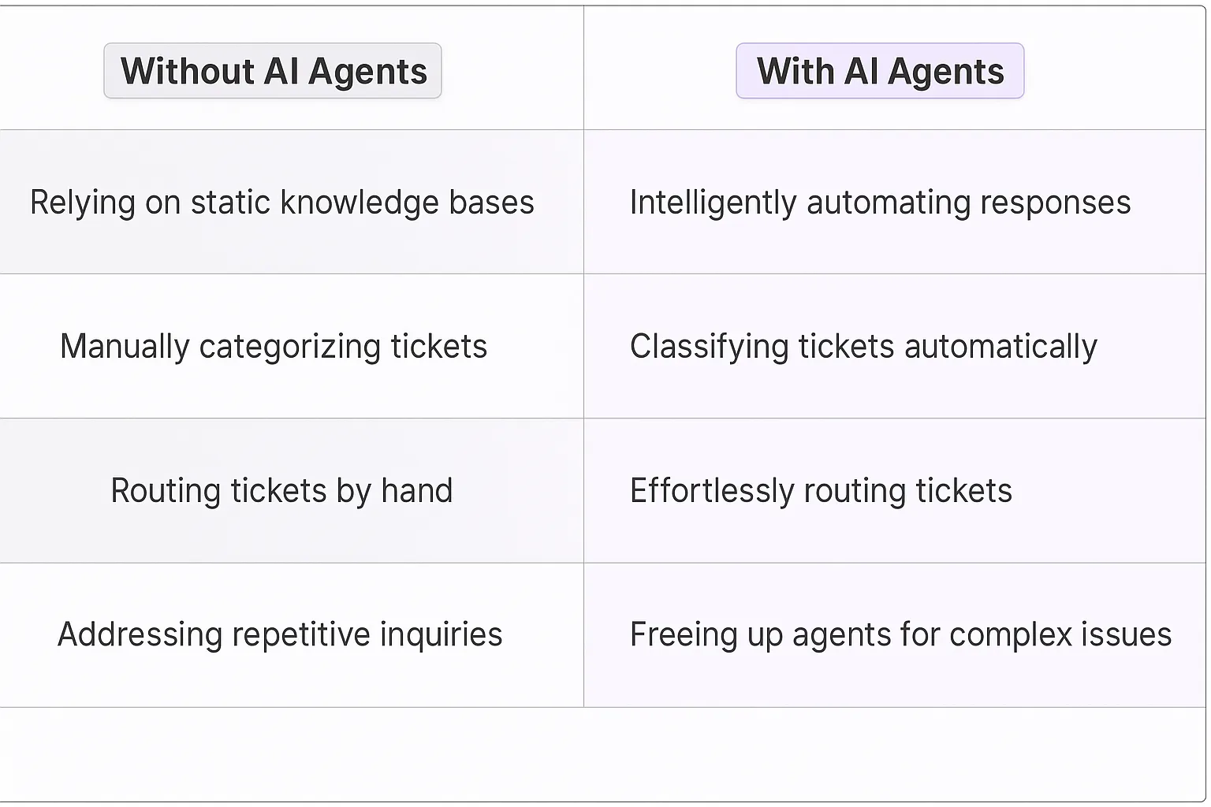Select "Relying on static knowledge bases" cell
The width and height of the screenshot is (1211, 807).
pyautogui.click(x=282, y=203)
